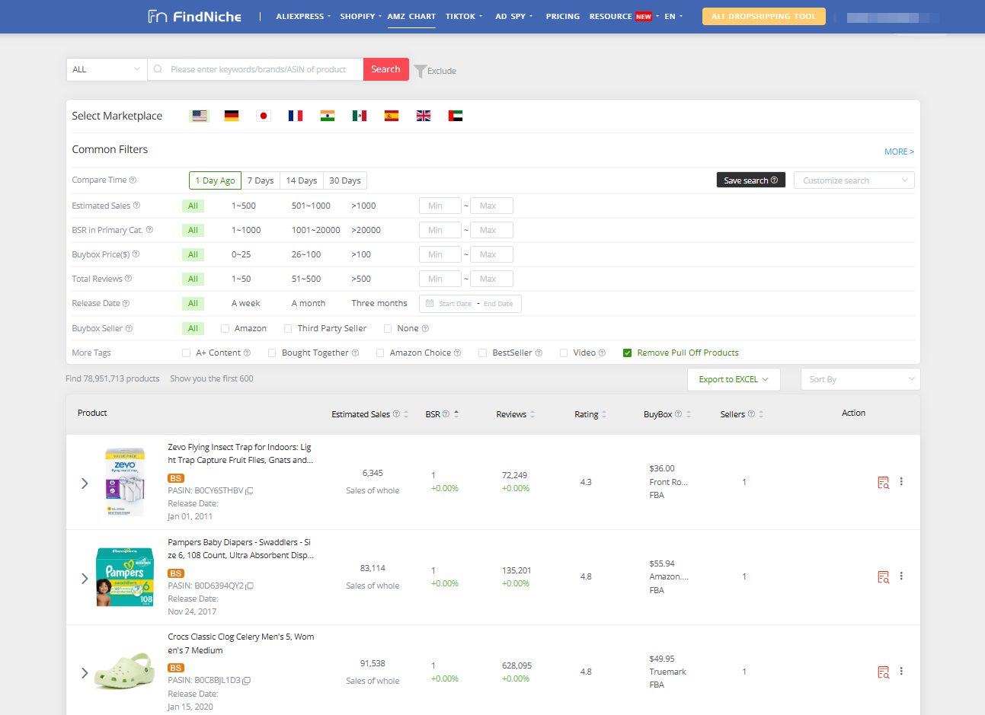Open the ALL category dropdown beside search
Viewport: 985px width, 715px height.
pyautogui.click(x=106, y=69)
